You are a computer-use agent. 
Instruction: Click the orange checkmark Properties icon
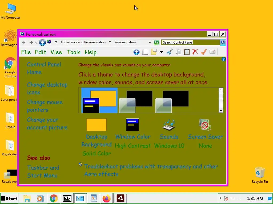(204, 52)
